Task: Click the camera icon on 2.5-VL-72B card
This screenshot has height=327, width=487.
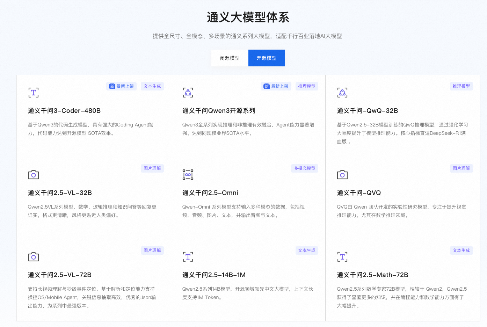Action: 34,257
